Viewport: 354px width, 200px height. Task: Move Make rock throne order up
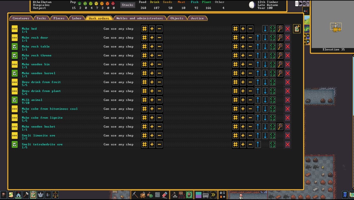(x=258, y=55)
